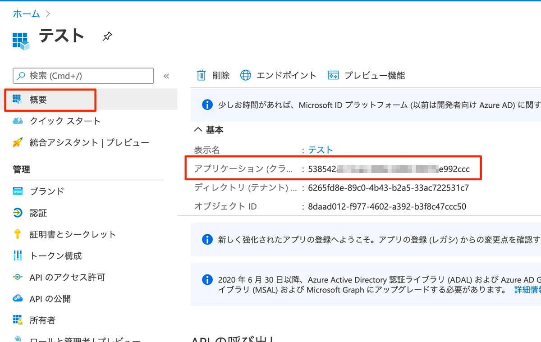Focus the 検索 (Cmd+/) search field

coord(83,76)
